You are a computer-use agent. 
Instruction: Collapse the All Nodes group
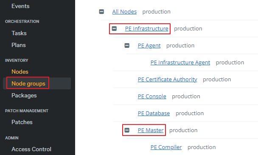click(101, 12)
